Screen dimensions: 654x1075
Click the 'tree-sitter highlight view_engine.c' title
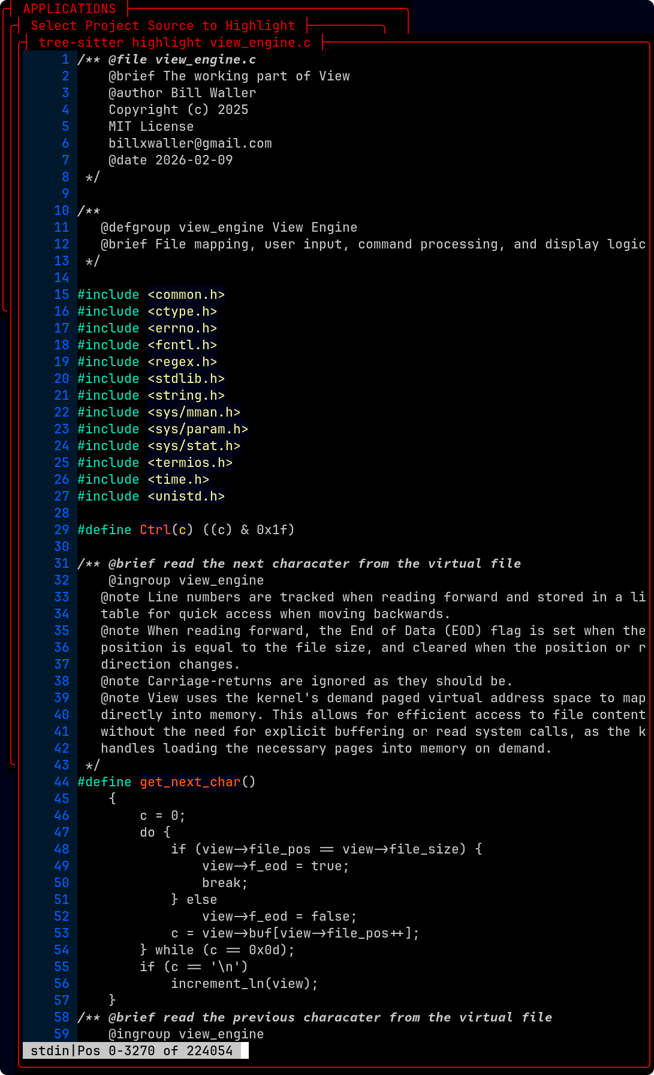[x=174, y=43]
